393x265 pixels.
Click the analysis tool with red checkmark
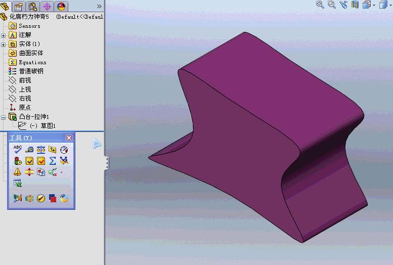tap(41, 161)
